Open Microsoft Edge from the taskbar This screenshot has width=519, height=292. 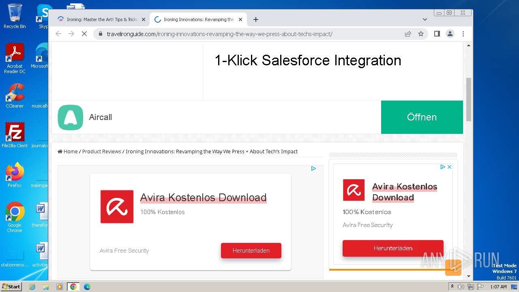(x=87, y=287)
